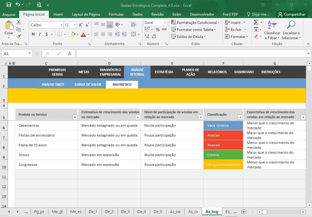Open the Classificação column filter dropdown
This screenshot has width=312, height=217.
pyautogui.click(x=240, y=118)
